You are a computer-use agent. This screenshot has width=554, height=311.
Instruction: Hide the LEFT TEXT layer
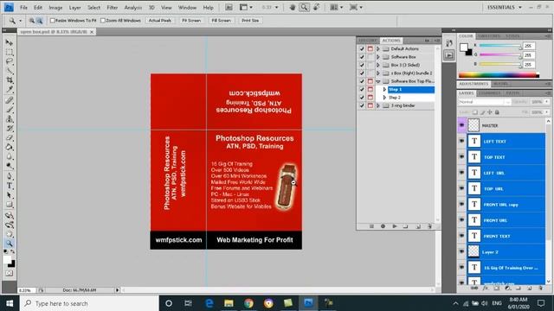pyautogui.click(x=461, y=142)
